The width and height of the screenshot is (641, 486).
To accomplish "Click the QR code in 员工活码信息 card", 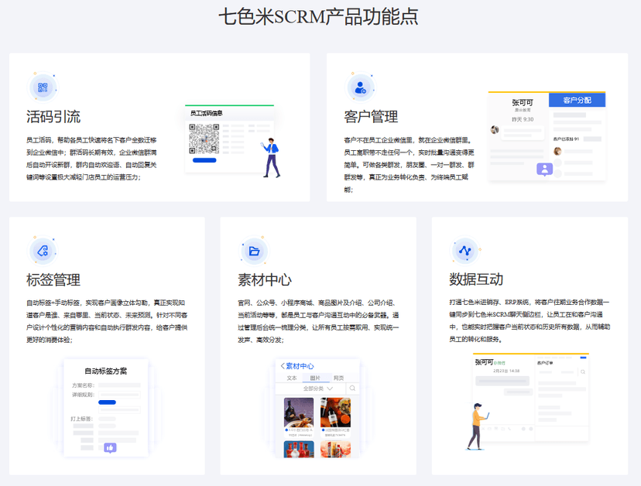I will click(204, 139).
